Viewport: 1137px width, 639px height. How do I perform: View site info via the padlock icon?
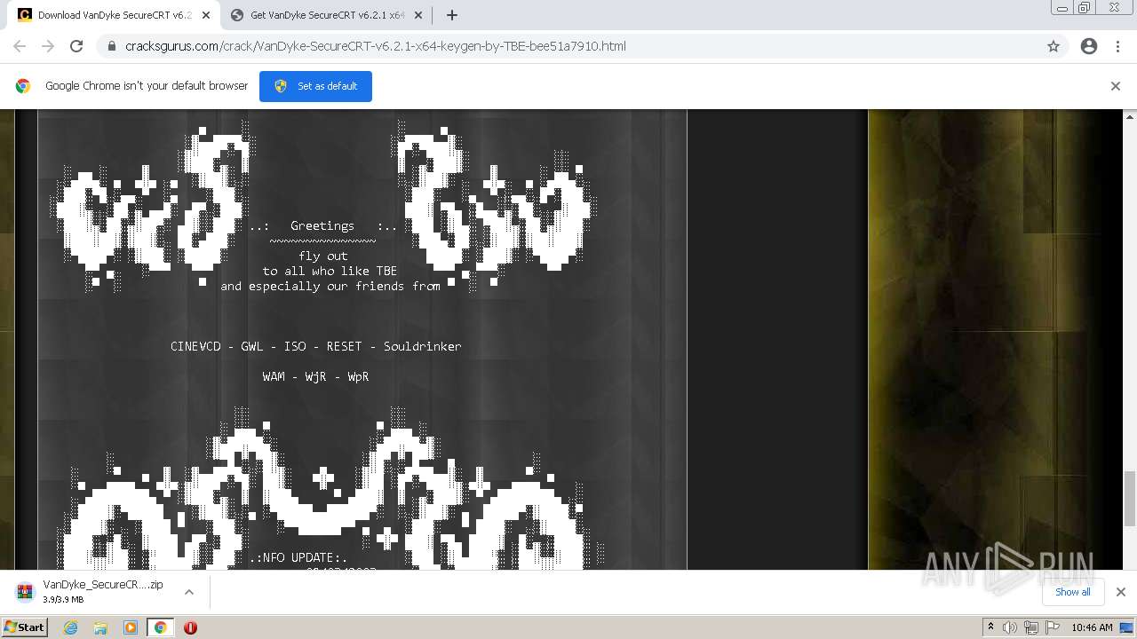(x=111, y=46)
